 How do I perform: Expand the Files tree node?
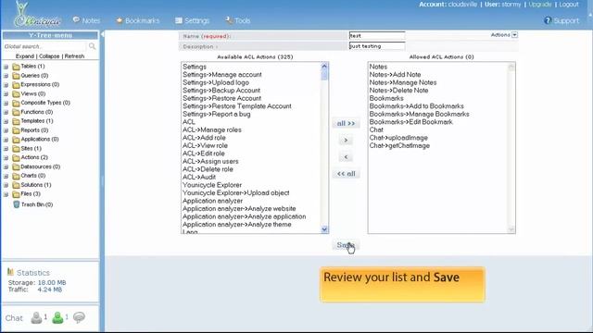click(x=6, y=194)
